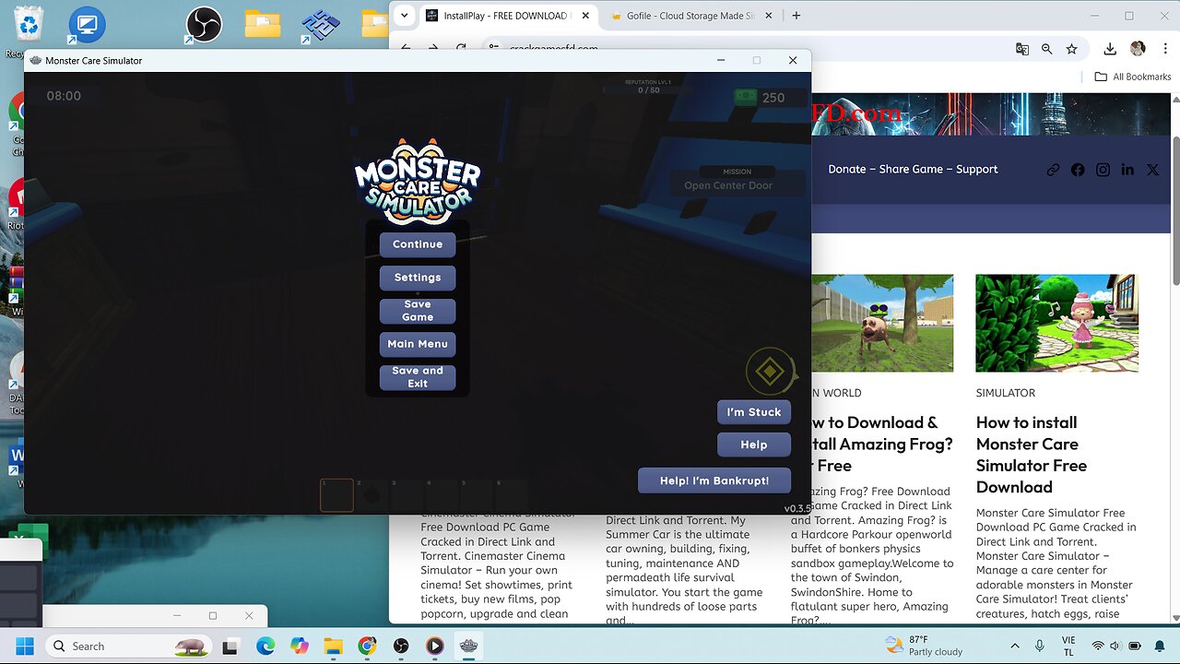Click the SIMULATOR category label
This screenshot has height=664, width=1180.
[1006, 393]
